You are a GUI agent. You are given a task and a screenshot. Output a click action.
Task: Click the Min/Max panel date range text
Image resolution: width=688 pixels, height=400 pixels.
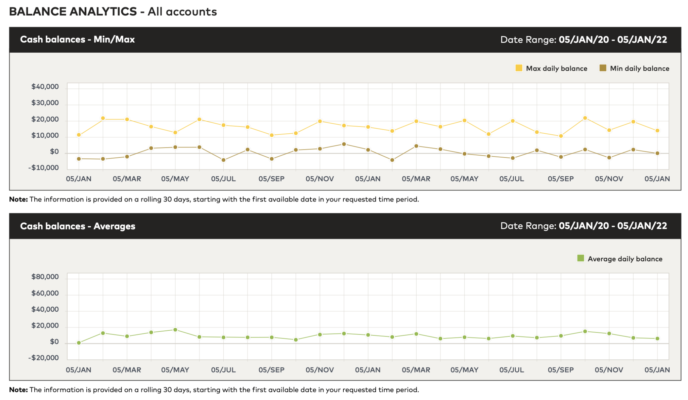coord(584,40)
